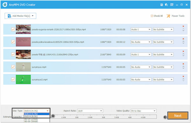Uncheck the pexels-eugenia-remark video checkbox
The image size is (191, 123).
pos(13,29)
